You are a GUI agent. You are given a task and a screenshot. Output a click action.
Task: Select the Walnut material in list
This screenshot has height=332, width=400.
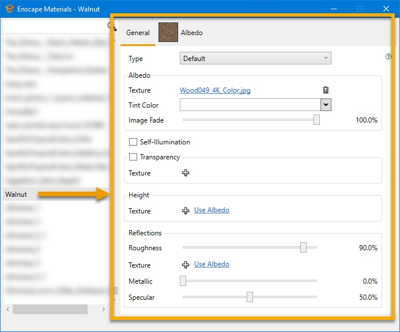[16, 194]
